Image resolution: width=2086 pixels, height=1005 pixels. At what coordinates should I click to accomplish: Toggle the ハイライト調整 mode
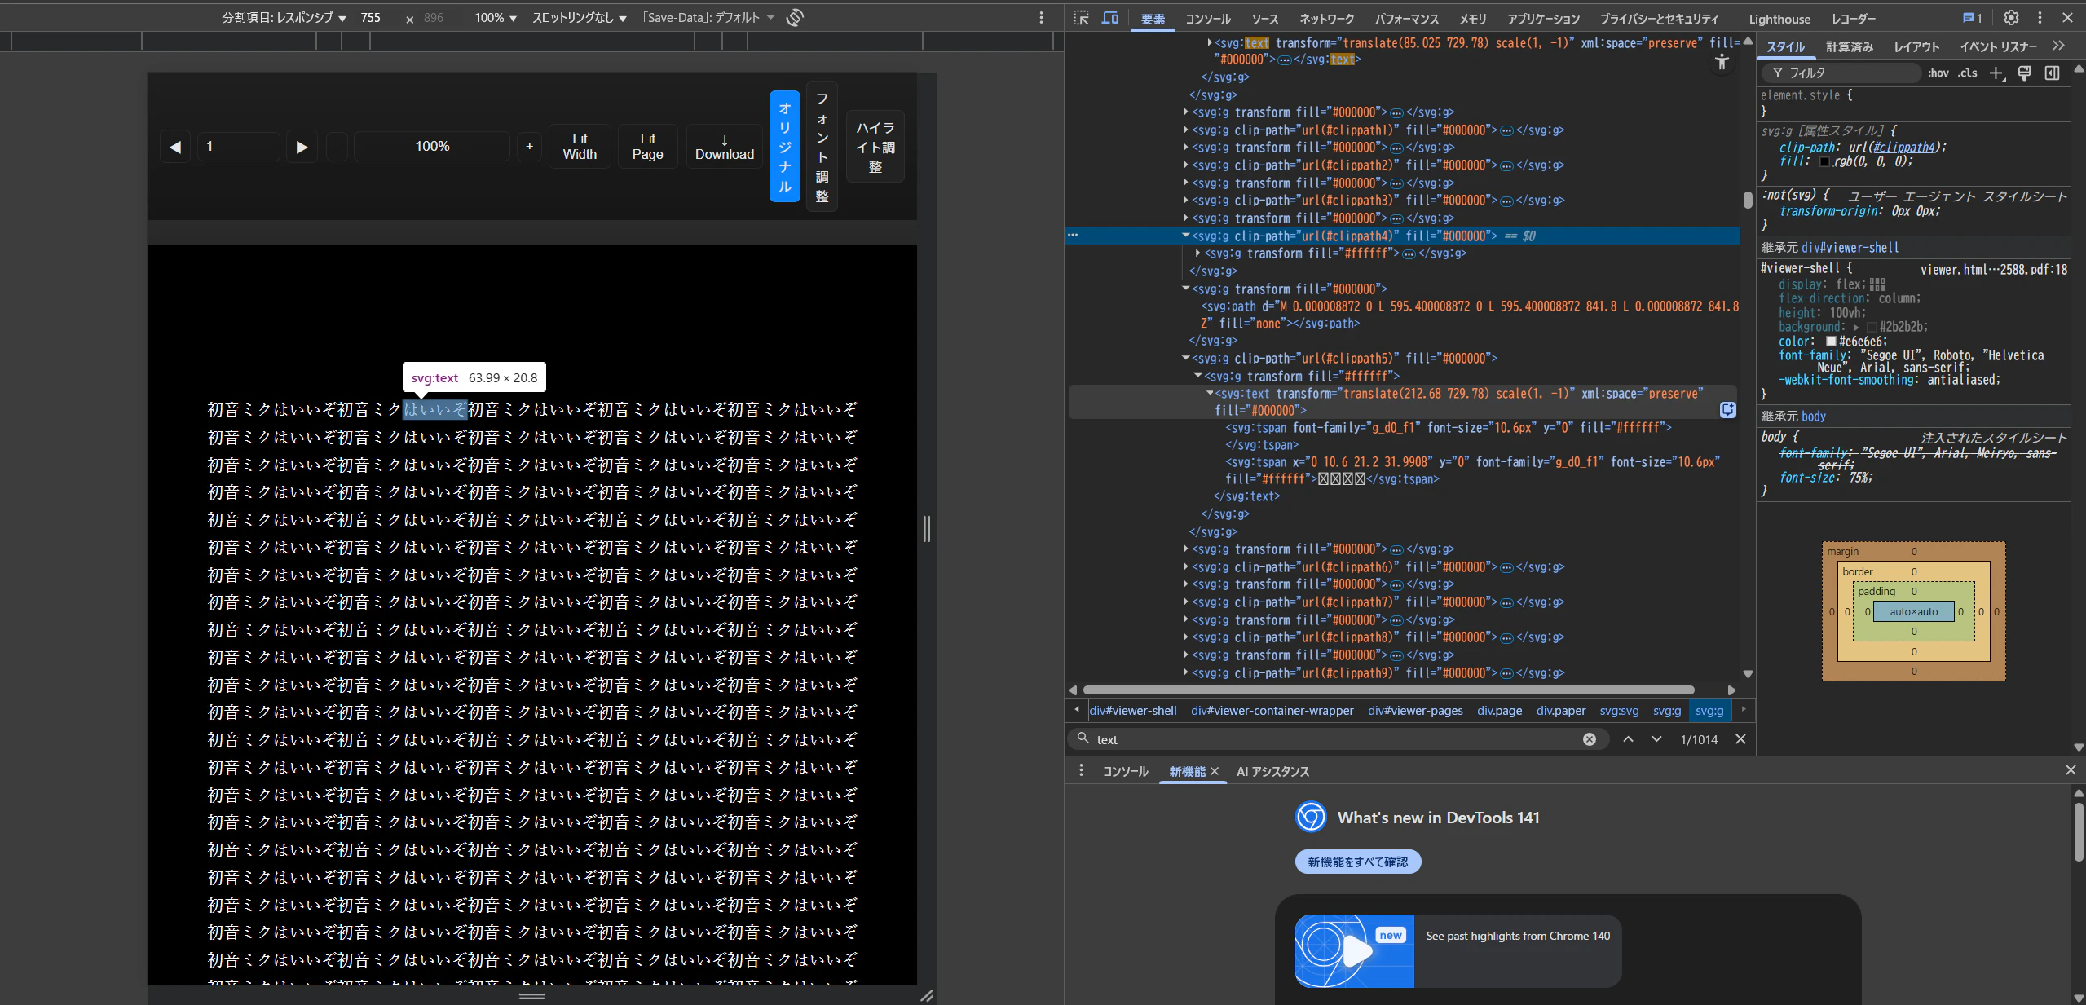(x=875, y=147)
